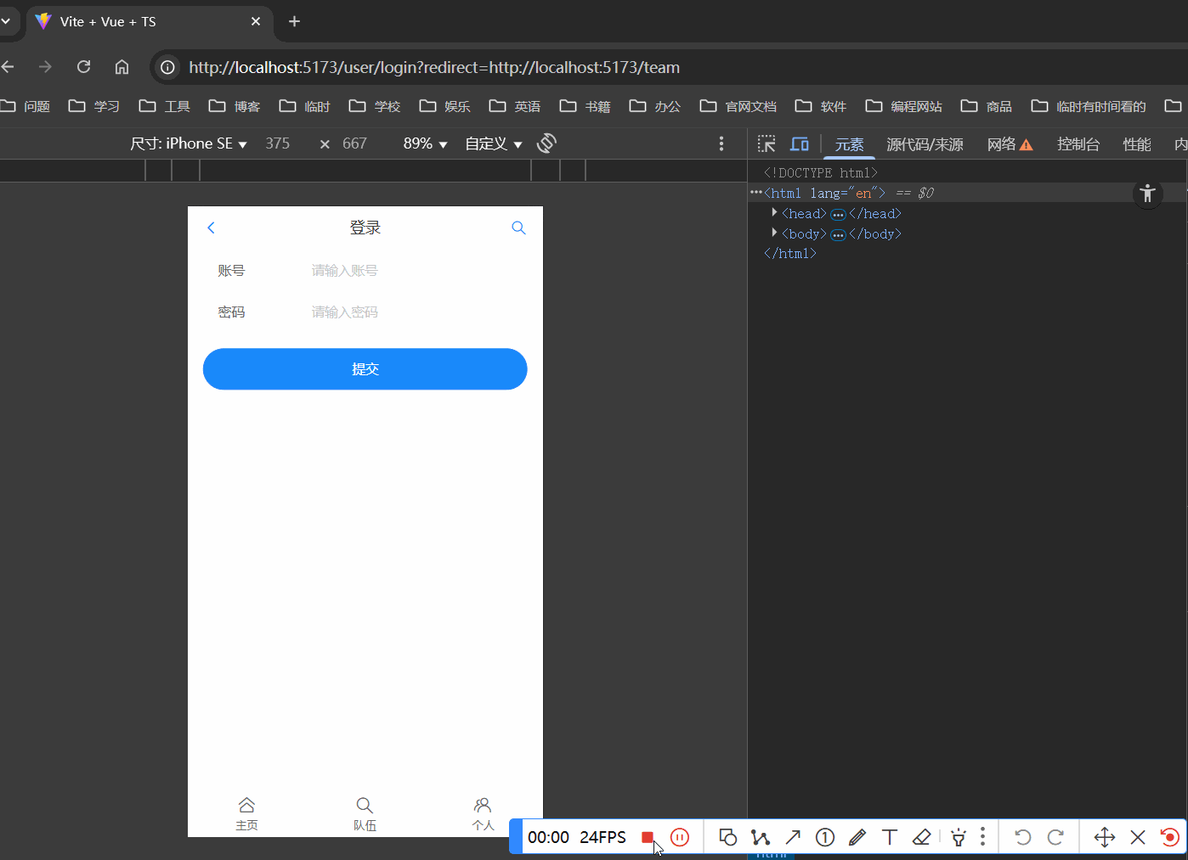Screen dimensions: 1188x860
Task: Expand the head element node
Action: point(774,213)
